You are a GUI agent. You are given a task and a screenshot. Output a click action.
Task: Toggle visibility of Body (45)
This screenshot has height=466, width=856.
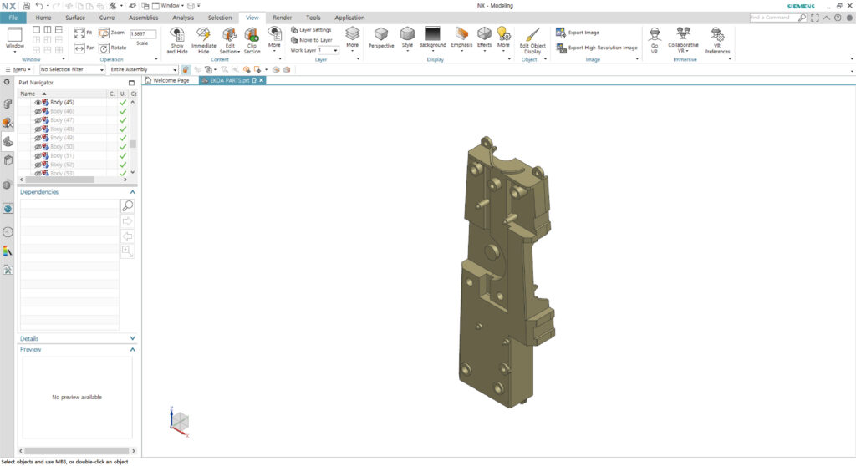38,102
